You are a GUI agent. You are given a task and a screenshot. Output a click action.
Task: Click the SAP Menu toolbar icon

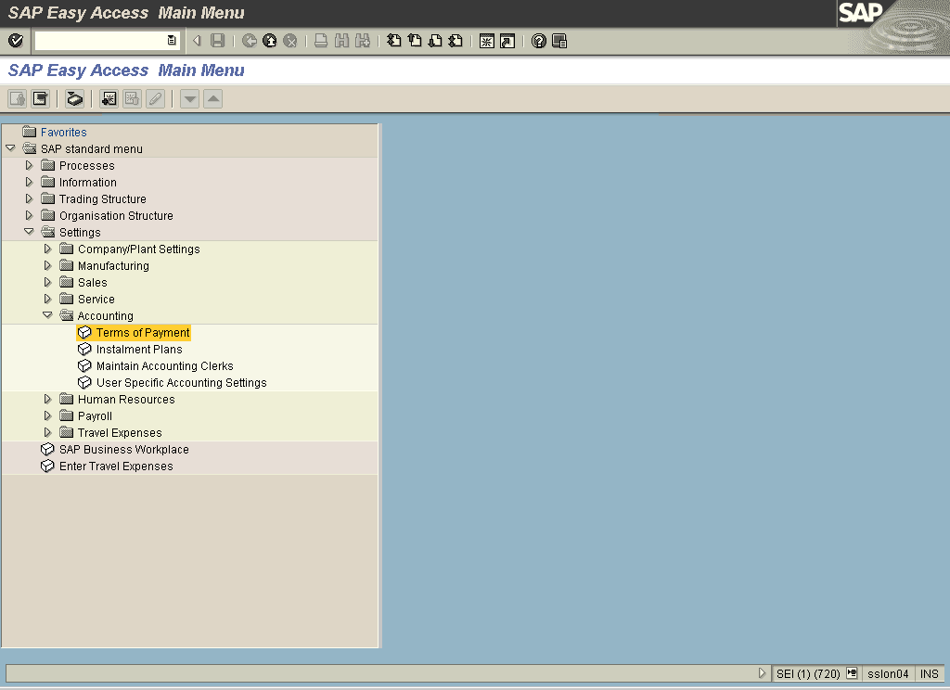click(x=40, y=98)
